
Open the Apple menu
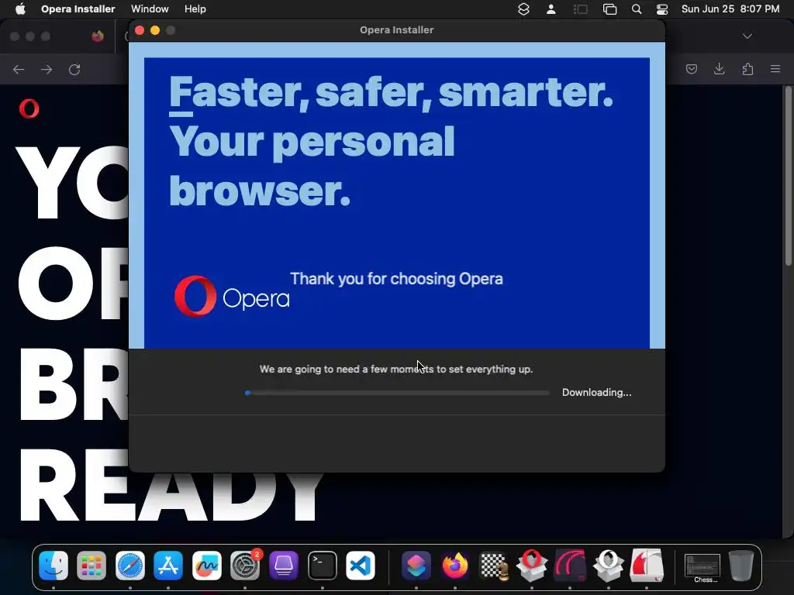coord(20,9)
